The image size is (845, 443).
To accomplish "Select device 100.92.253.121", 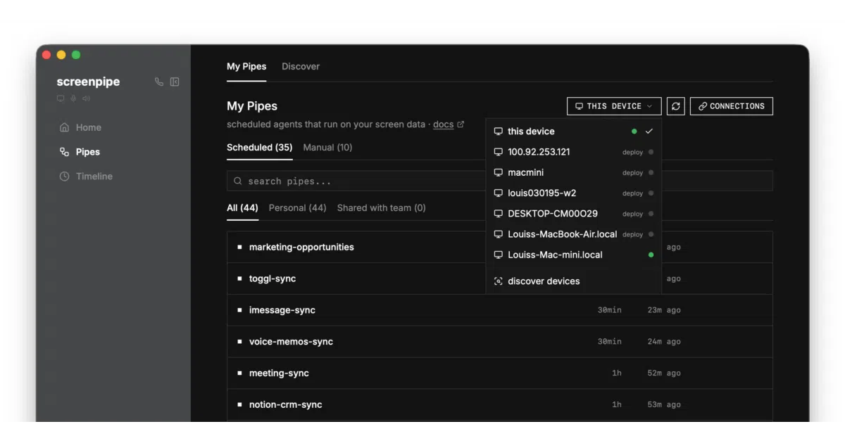I will [x=573, y=152].
